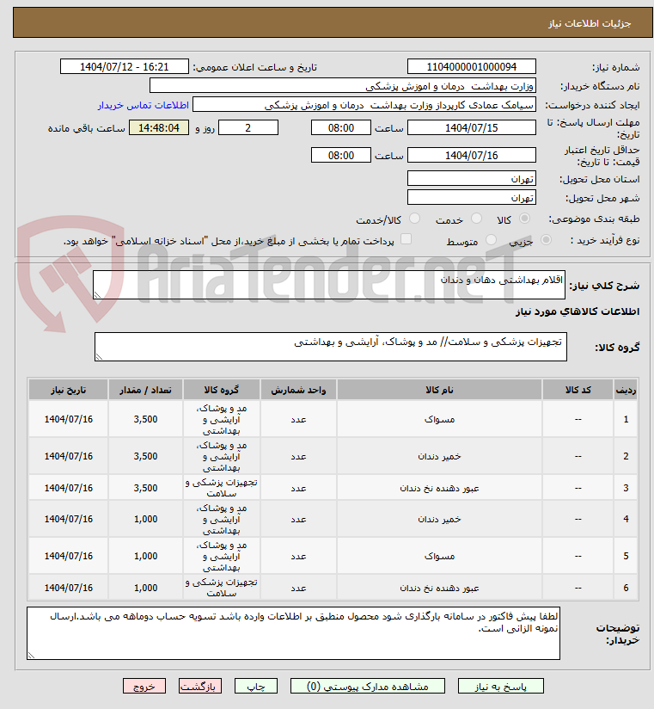This screenshot has width=654, height=709.
Task: Select the جزیی purchase type radio
Action: [546, 240]
